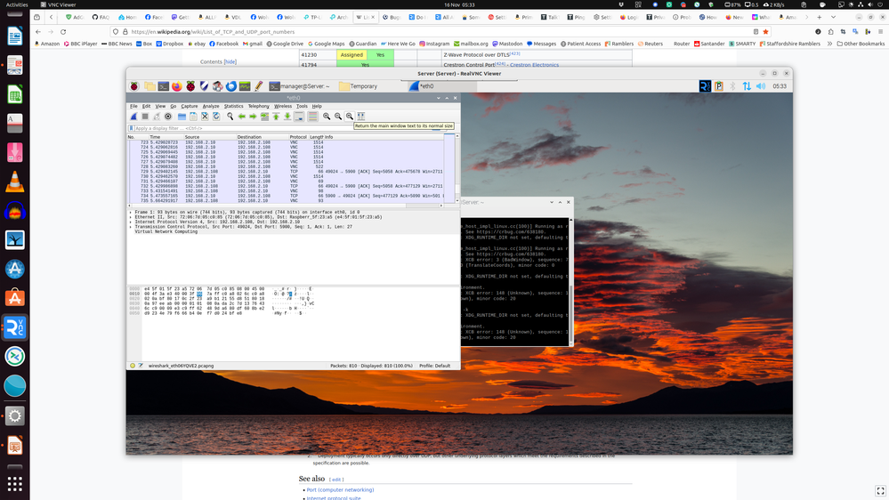Click the packet list horizontal scrollbar
The height and width of the screenshot is (500, 889).
(x=285, y=206)
